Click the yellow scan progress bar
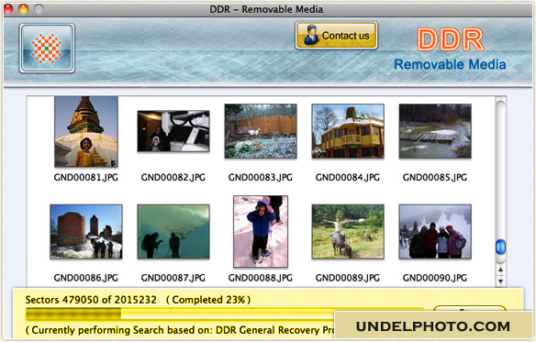 point(225,314)
